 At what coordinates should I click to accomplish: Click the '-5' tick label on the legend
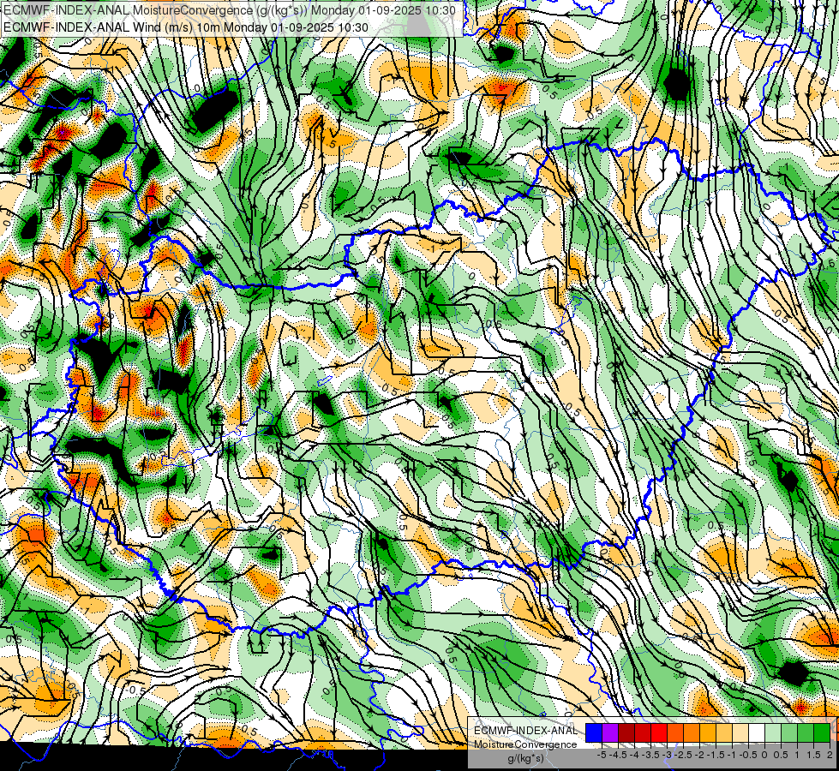coord(602,755)
